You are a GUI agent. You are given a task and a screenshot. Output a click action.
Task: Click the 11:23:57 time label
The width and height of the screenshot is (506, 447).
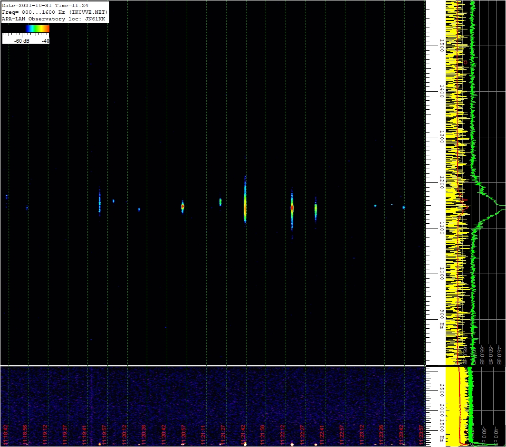(421, 435)
